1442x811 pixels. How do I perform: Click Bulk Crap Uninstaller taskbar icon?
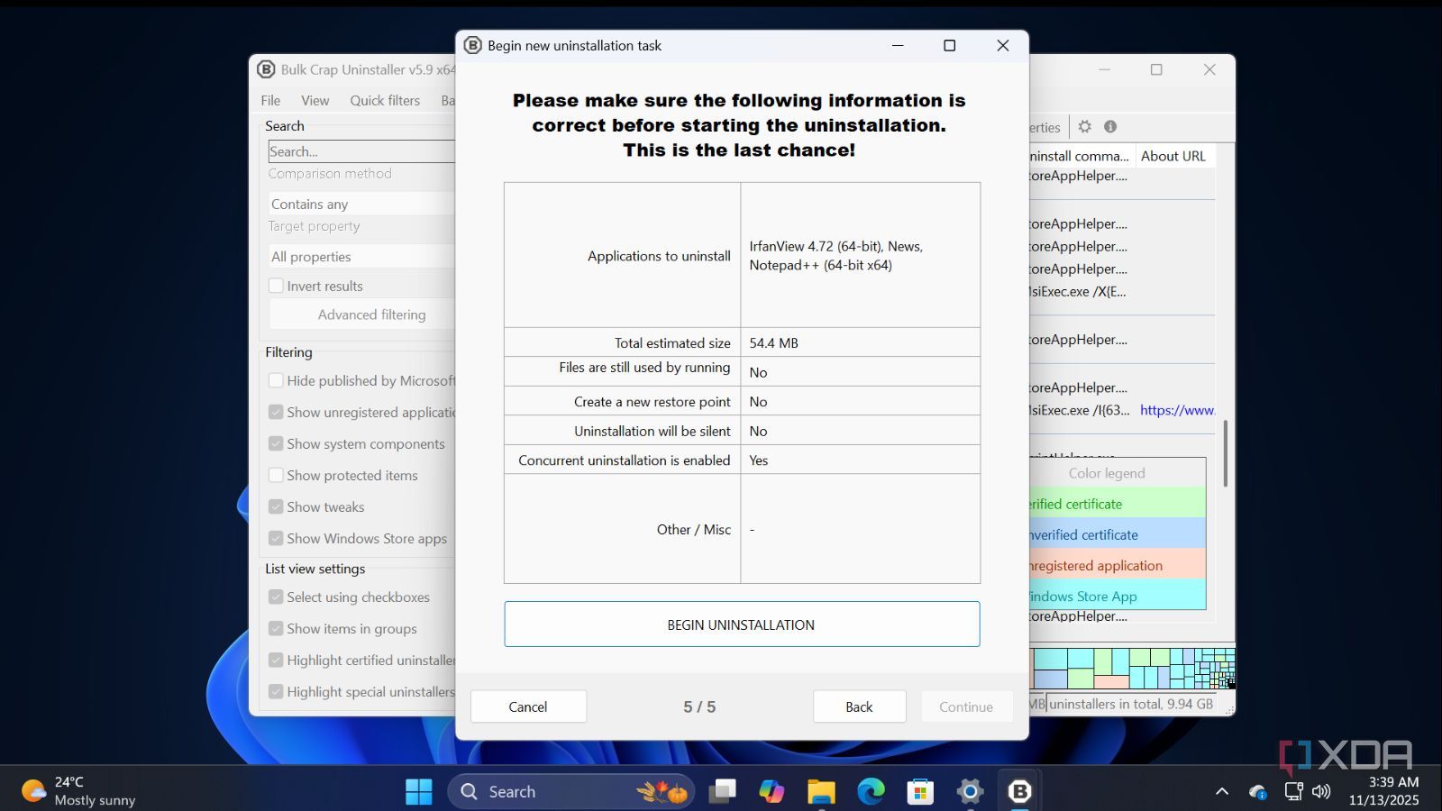coord(1019,791)
